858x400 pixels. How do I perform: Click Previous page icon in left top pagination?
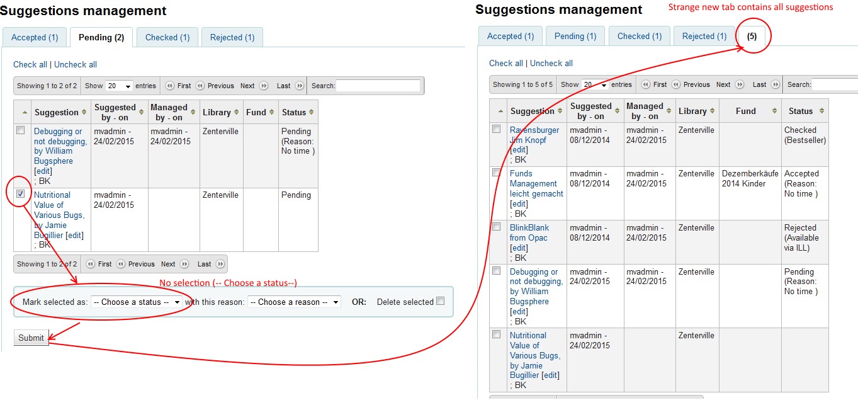200,86
